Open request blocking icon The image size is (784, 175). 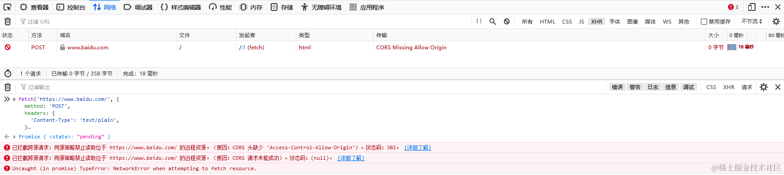pos(506,21)
